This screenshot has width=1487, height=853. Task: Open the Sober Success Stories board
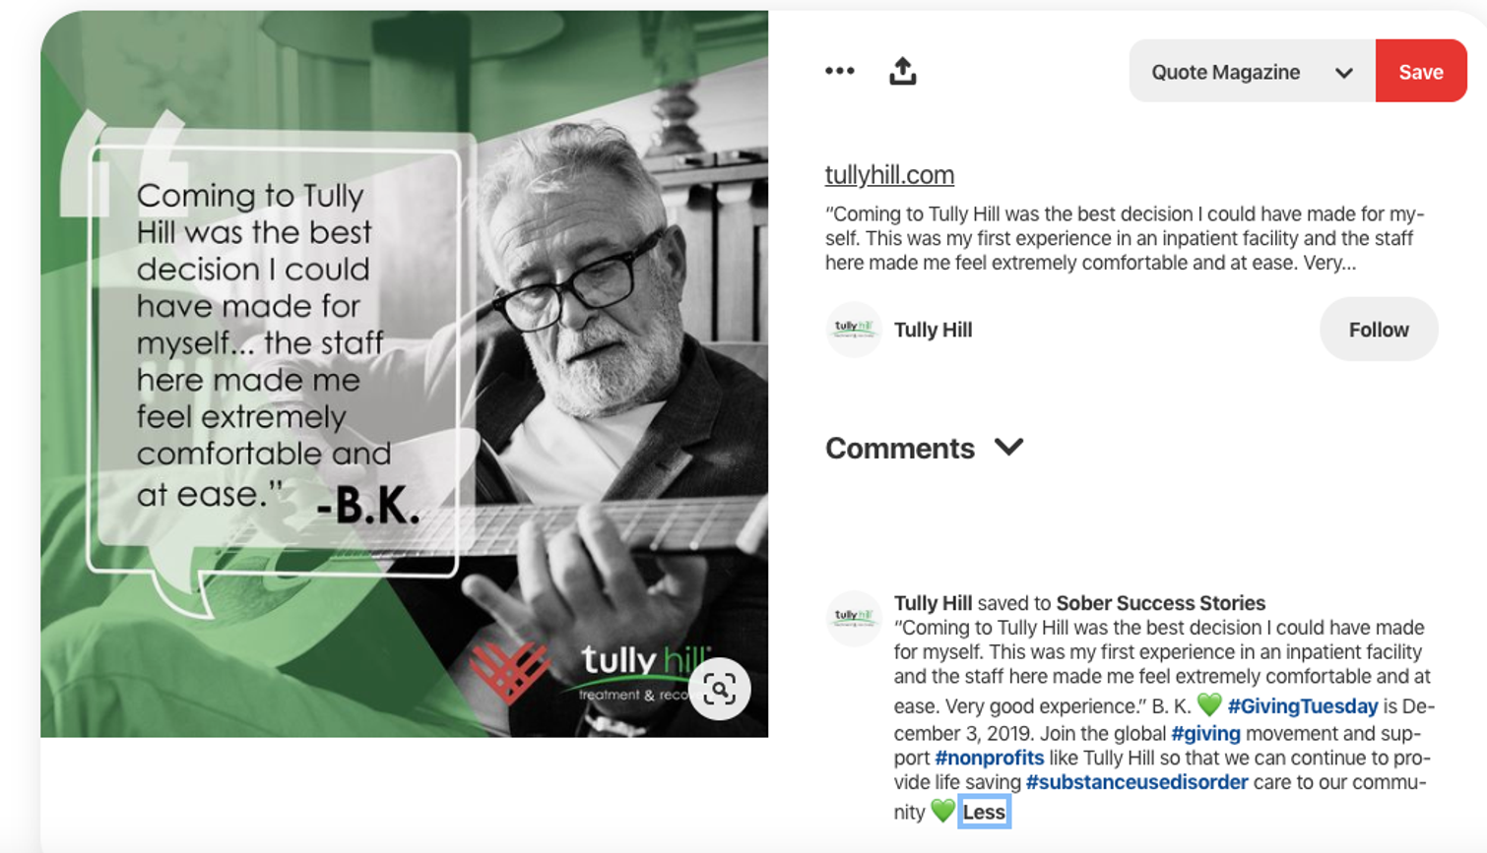[1161, 603]
